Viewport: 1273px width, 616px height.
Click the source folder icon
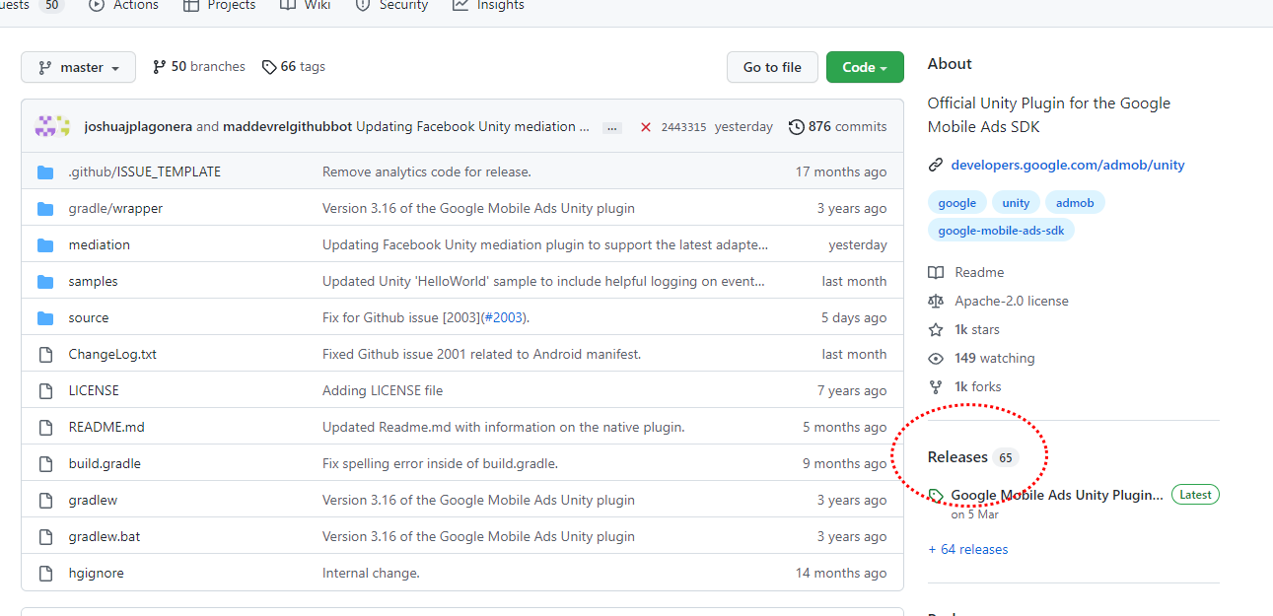[x=45, y=318]
